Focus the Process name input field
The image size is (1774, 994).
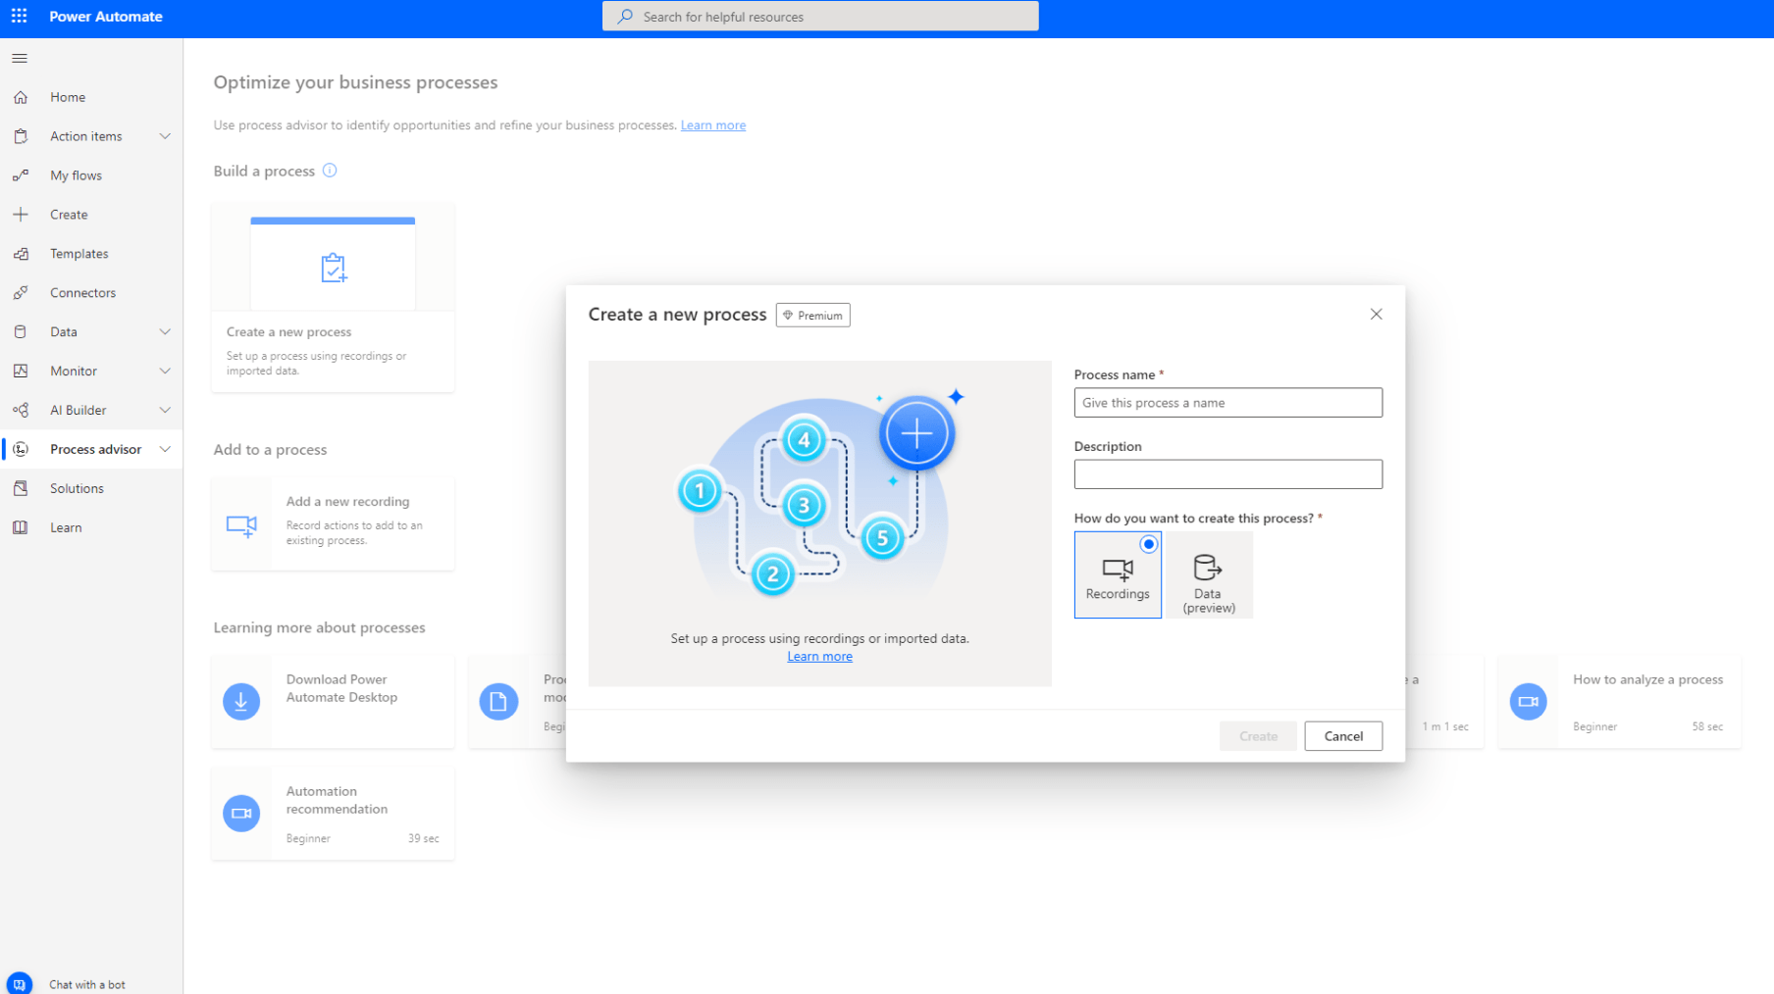(x=1227, y=403)
